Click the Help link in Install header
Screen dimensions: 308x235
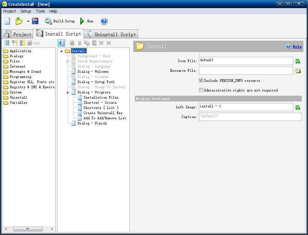coord(297,47)
